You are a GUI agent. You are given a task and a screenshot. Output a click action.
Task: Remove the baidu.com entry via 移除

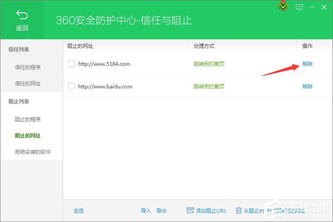click(307, 86)
